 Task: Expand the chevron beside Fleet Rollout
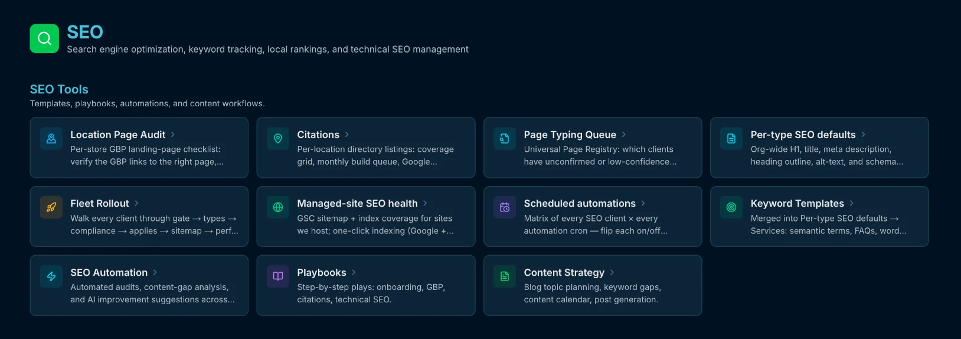point(136,203)
